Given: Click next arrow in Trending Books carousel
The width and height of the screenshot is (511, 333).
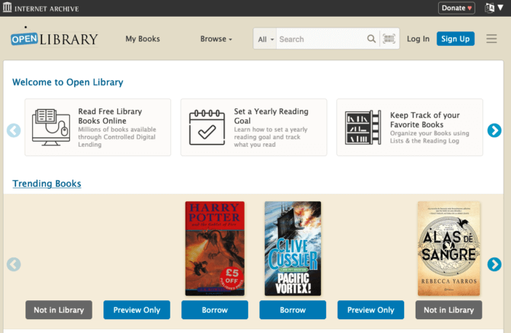Looking at the screenshot, I should pyautogui.click(x=494, y=265).
